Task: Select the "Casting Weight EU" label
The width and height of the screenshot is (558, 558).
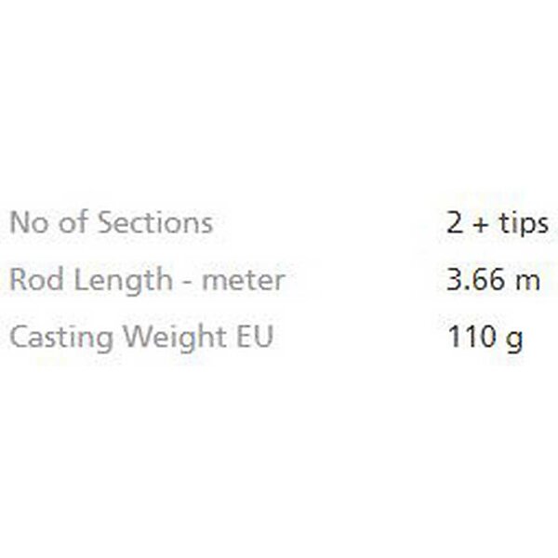Action: click(141, 337)
